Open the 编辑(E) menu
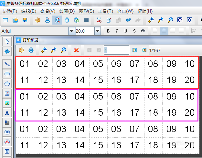Image resolution: width=202 pixels, height=158 pixels. [x=28, y=11]
